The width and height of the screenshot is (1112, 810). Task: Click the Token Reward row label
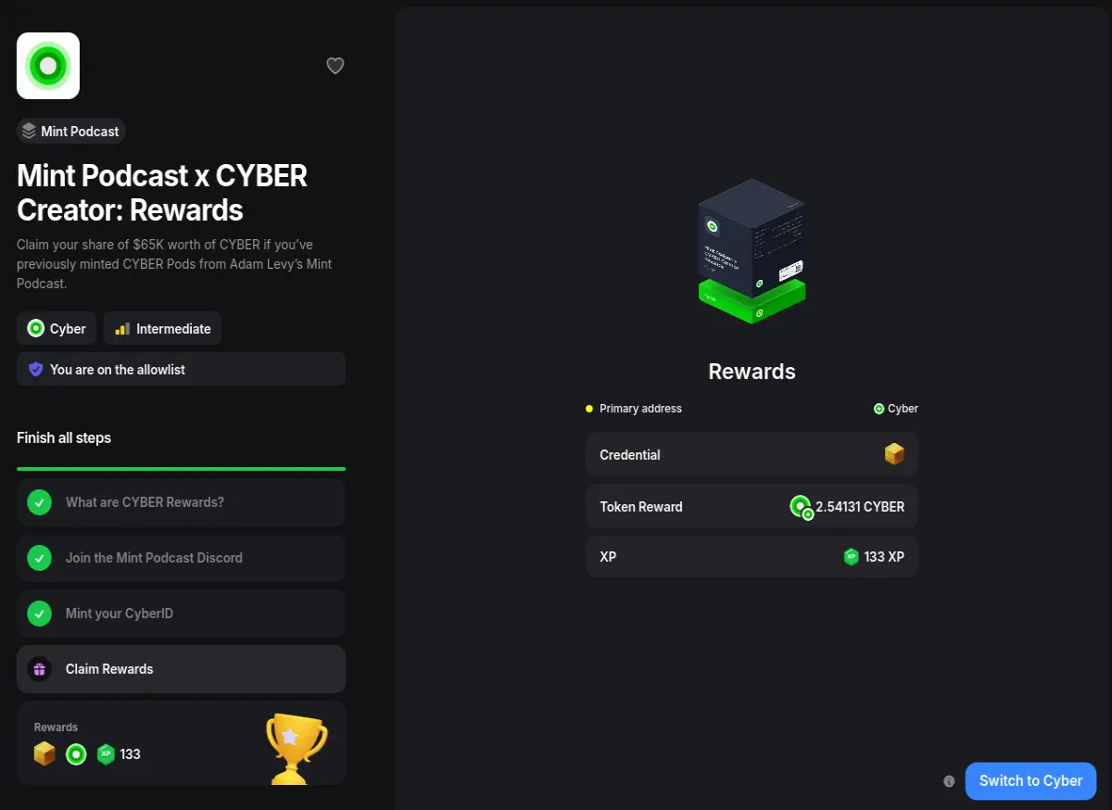[x=640, y=507]
